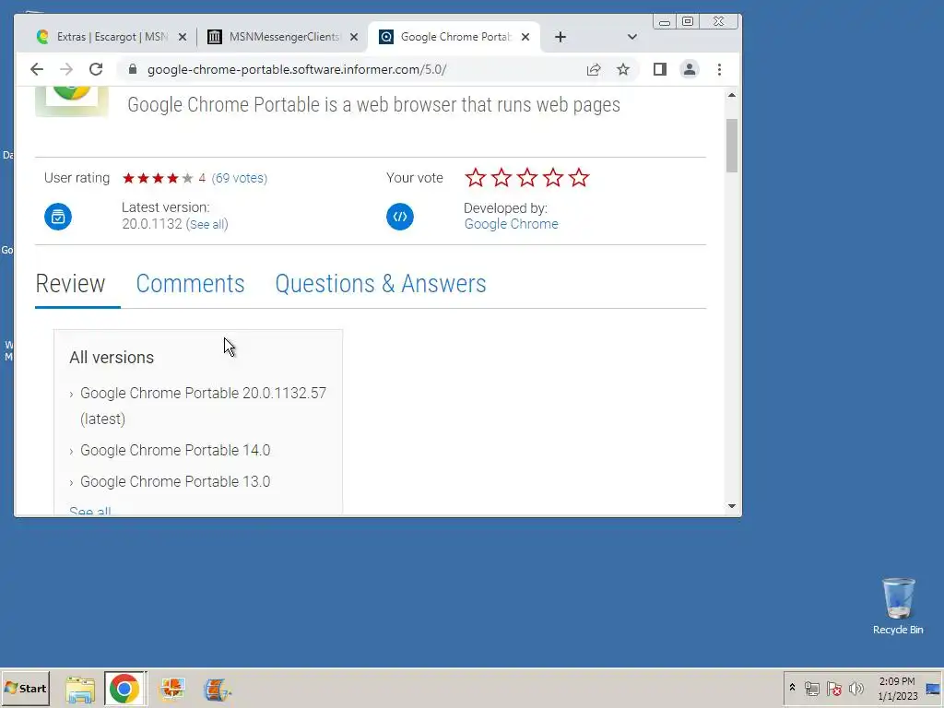Image resolution: width=944 pixels, height=708 pixels.
Task: Rate two stars in Your vote
Action: tap(501, 178)
